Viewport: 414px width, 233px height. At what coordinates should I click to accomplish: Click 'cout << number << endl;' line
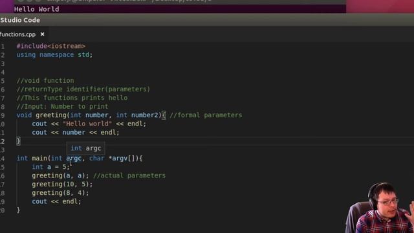pyautogui.click(x=76, y=132)
